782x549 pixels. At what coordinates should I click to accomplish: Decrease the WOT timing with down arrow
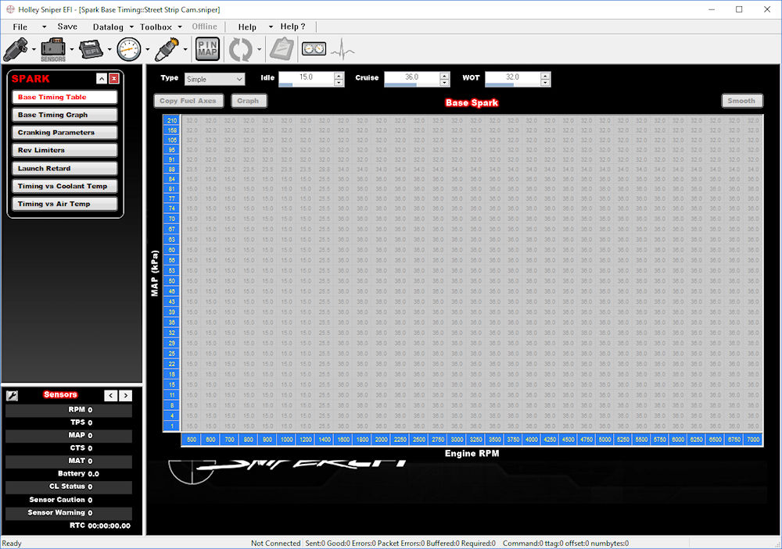coord(546,83)
